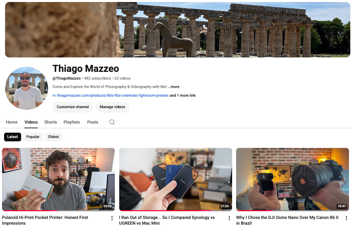The image size is (352, 227).
Task: Click the channel search magnifier icon
Action: pos(112,122)
